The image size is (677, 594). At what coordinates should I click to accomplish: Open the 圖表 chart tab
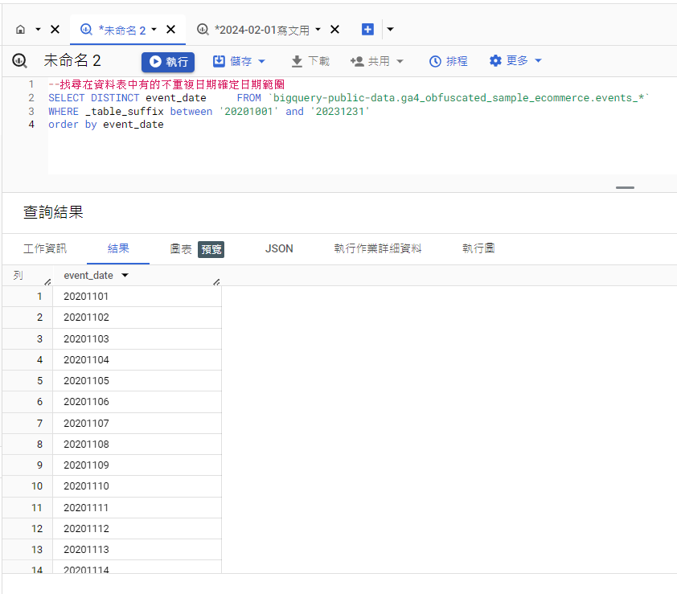click(x=180, y=249)
